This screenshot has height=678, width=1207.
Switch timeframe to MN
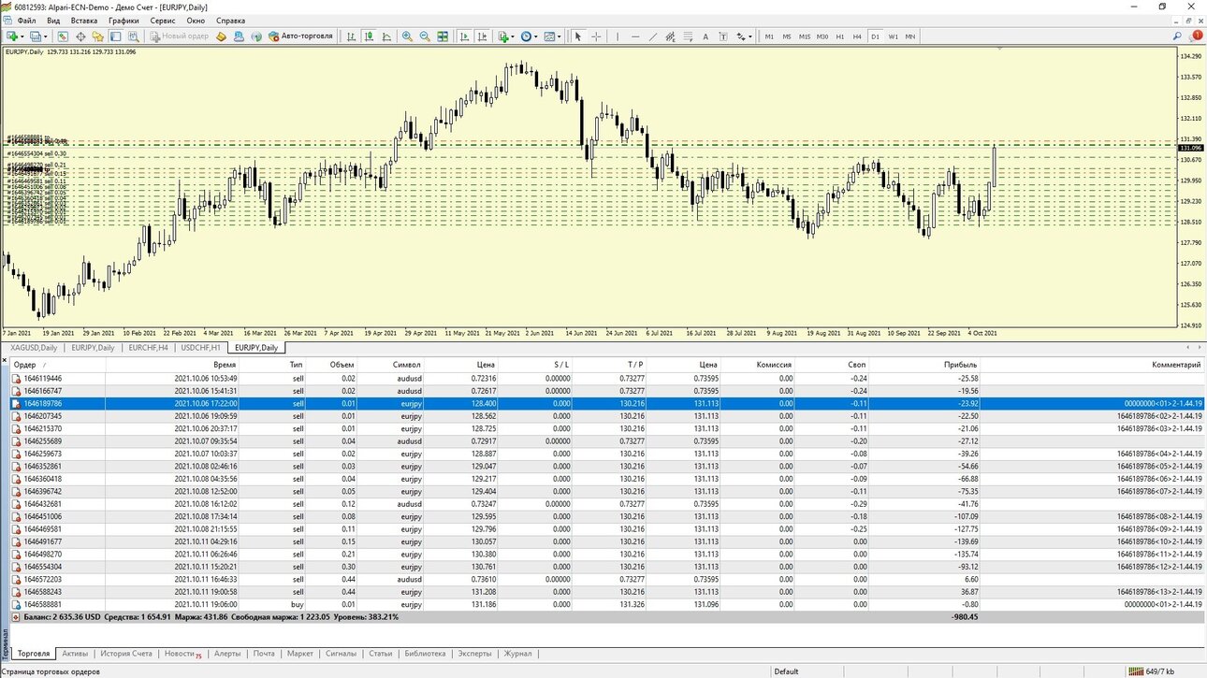(910, 36)
